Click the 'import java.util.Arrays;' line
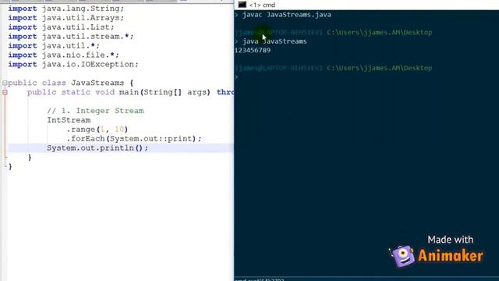499x281 pixels. pyautogui.click(x=65, y=18)
